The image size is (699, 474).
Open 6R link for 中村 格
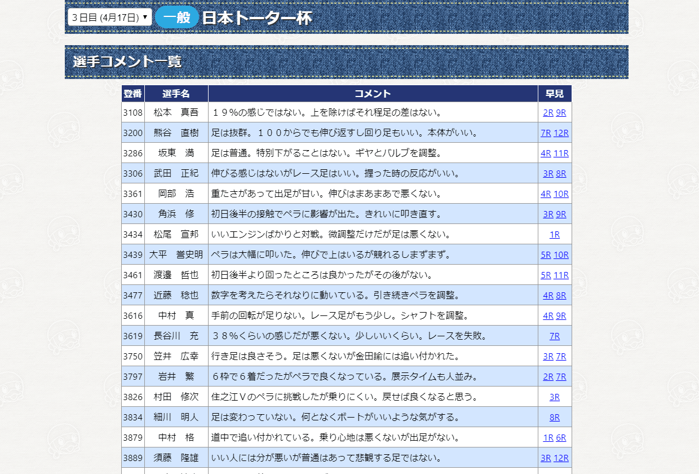561,437
